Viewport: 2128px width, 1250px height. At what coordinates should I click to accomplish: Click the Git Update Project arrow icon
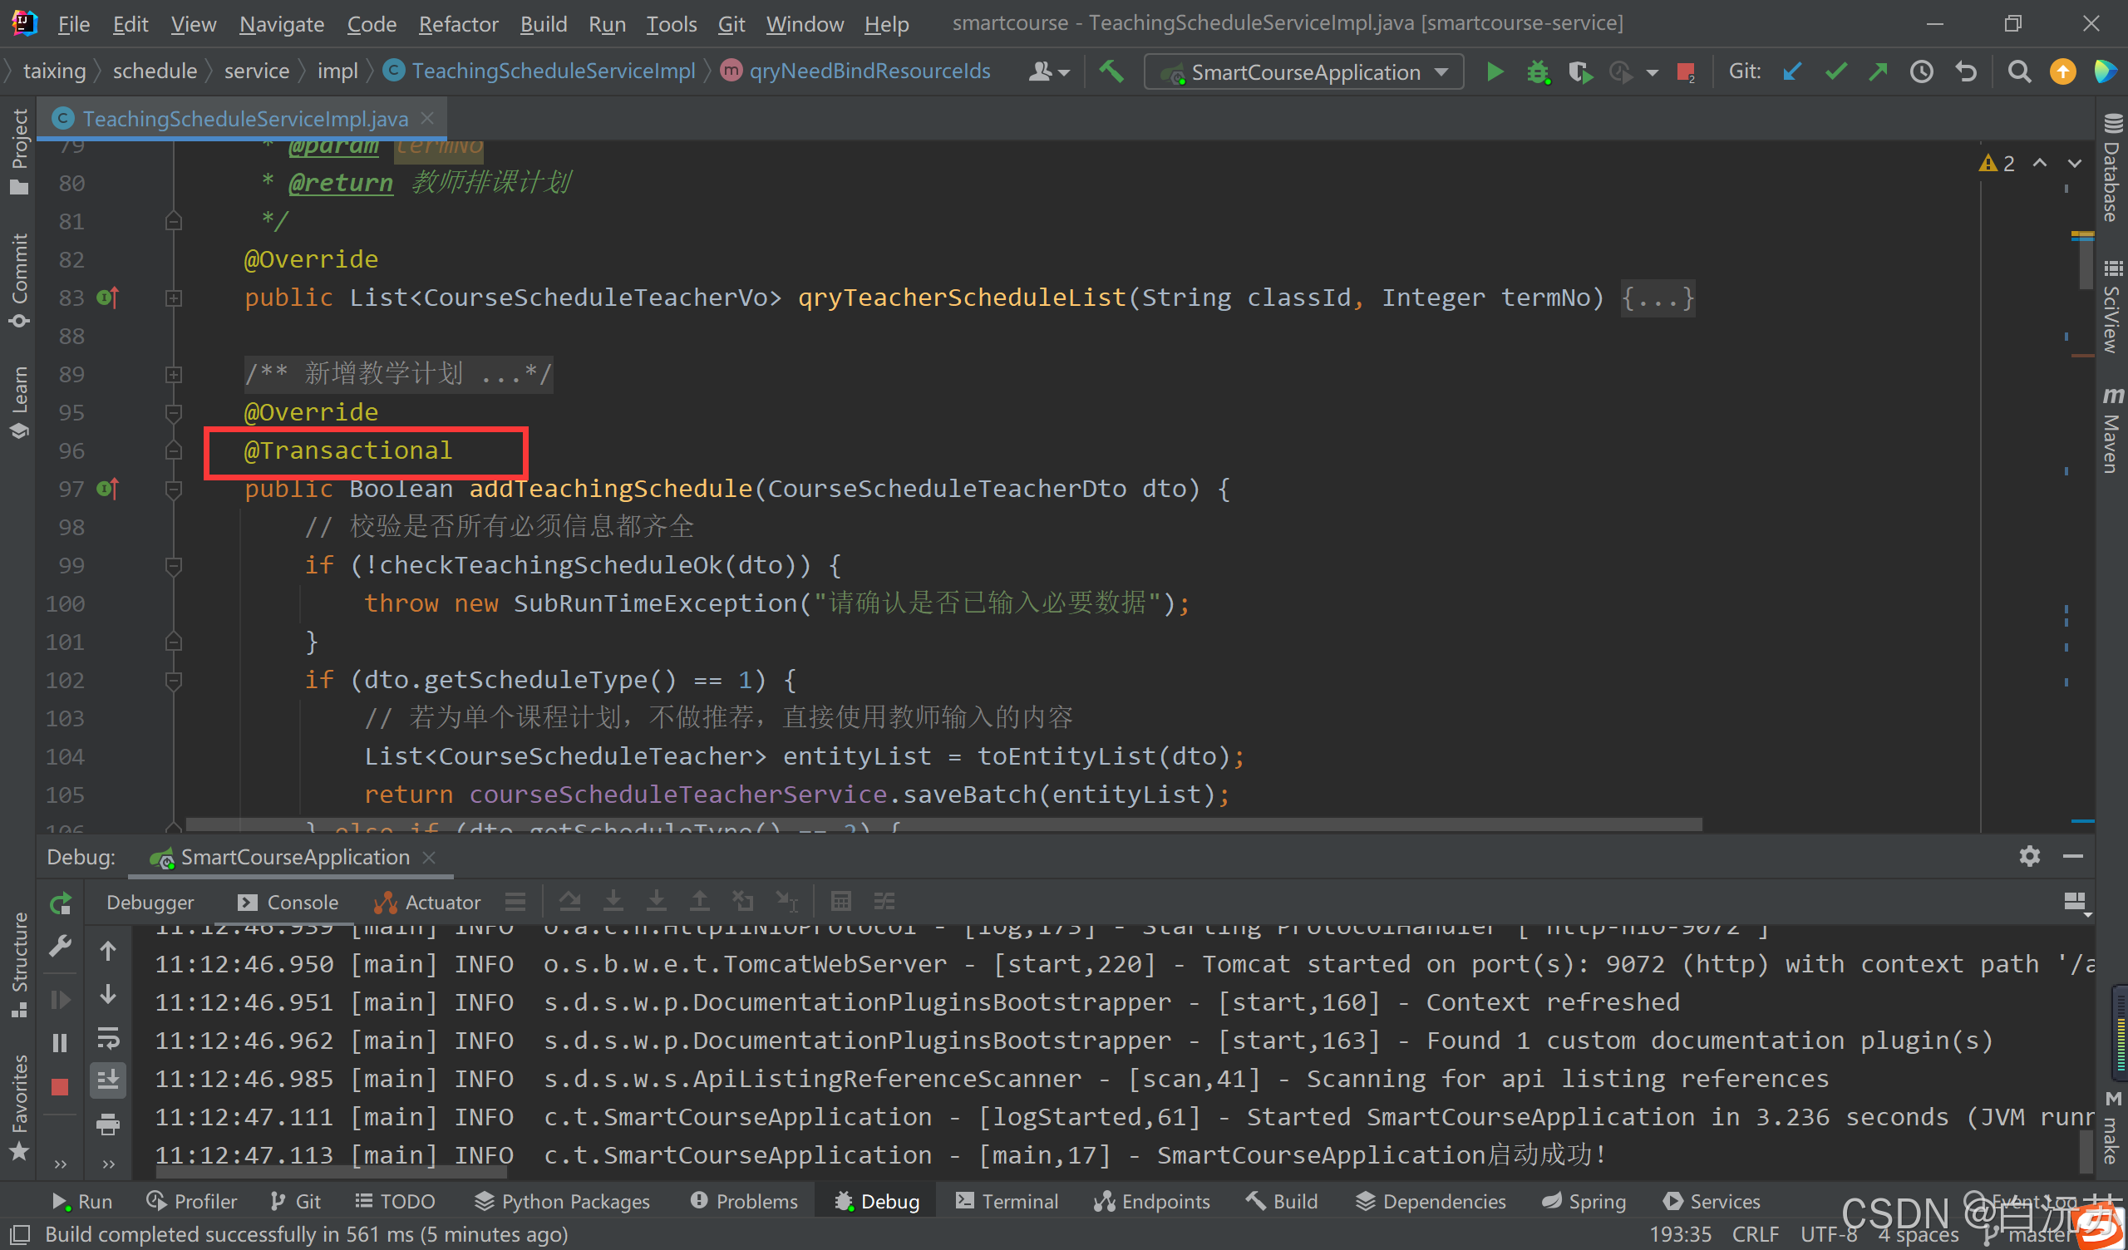click(x=1792, y=71)
